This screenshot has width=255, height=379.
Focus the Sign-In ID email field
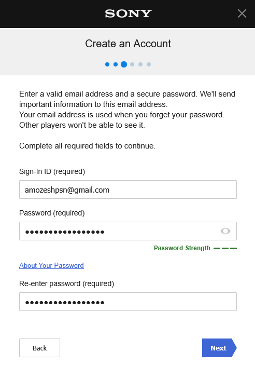point(128,189)
